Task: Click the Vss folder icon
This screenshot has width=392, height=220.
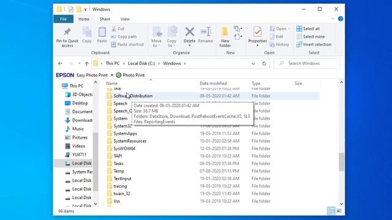Action: (x=109, y=201)
